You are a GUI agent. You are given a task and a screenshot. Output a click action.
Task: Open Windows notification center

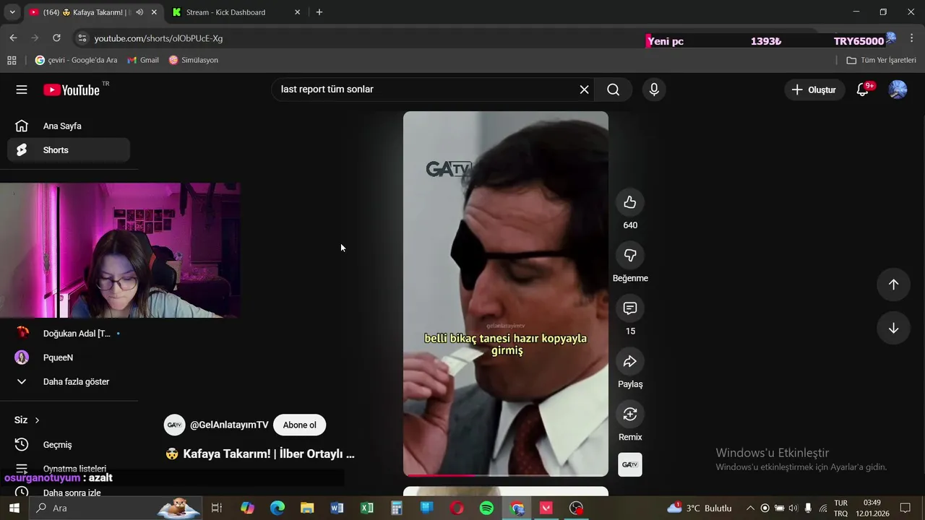(x=905, y=508)
